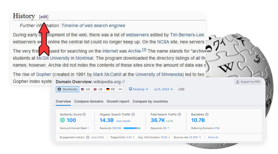Click Pages/Visits 3.43 value
Image resolution: width=278 pixels, height=154 pixels.
(x=129, y=137)
